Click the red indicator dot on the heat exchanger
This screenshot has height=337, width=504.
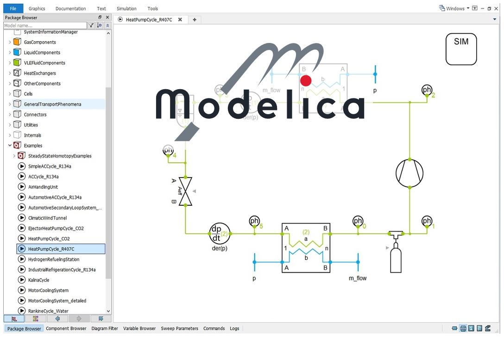pos(306,80)
